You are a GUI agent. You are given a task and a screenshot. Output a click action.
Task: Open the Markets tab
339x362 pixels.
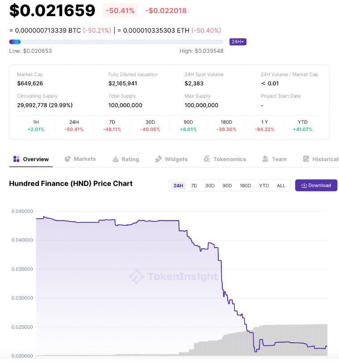point(85,159)
